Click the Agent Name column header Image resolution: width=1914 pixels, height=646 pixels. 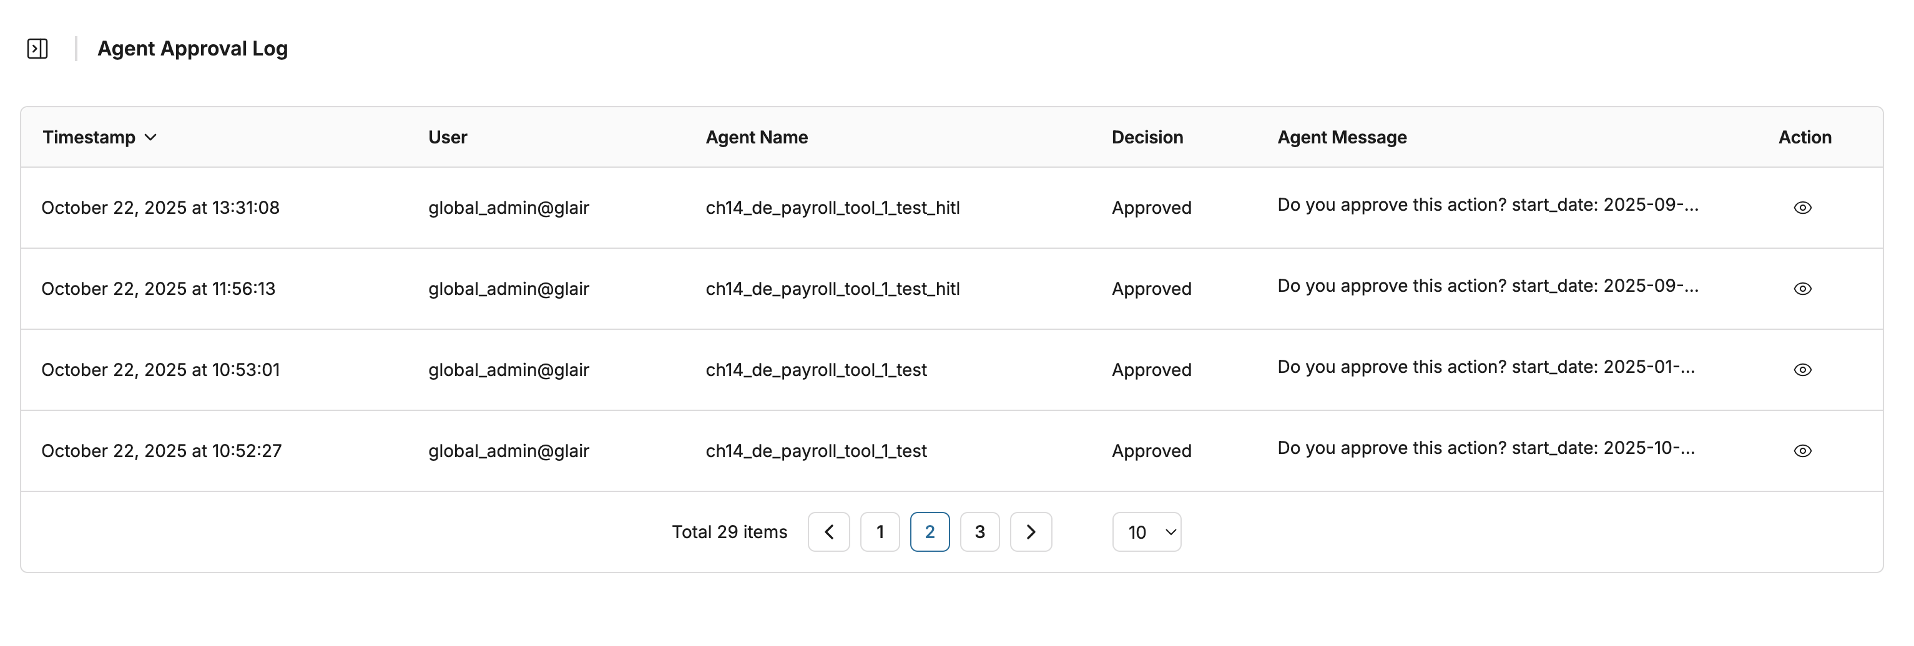(x=757, y=137)
